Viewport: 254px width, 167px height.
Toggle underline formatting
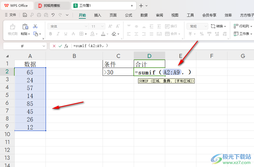(66, 34)
